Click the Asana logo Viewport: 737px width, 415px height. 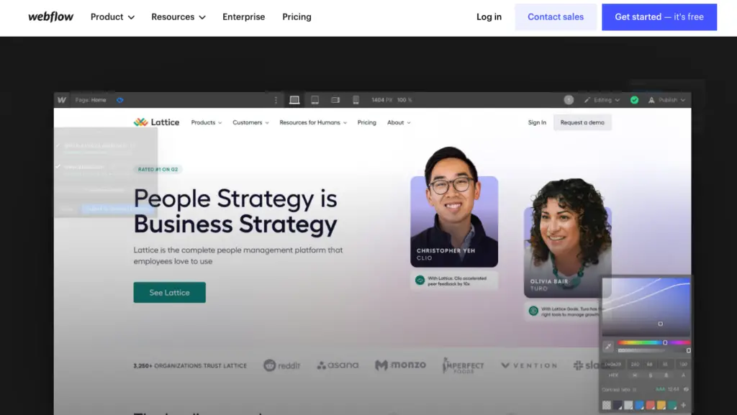338,365
